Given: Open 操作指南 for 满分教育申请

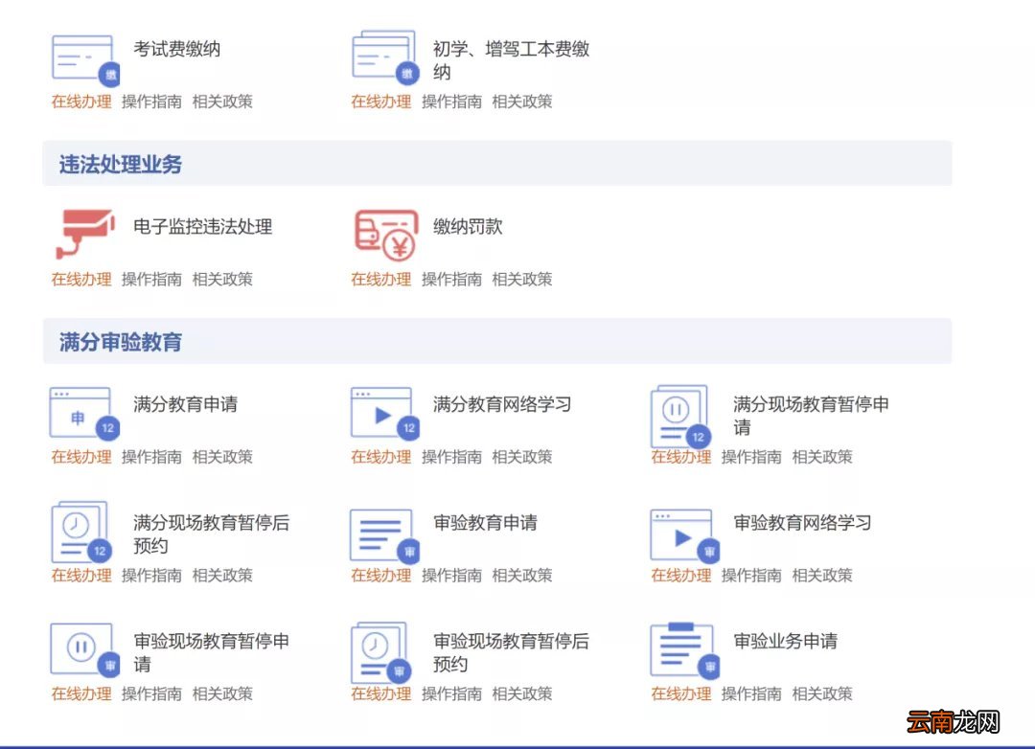Looking at the screenshot, I should click(151, 457).
